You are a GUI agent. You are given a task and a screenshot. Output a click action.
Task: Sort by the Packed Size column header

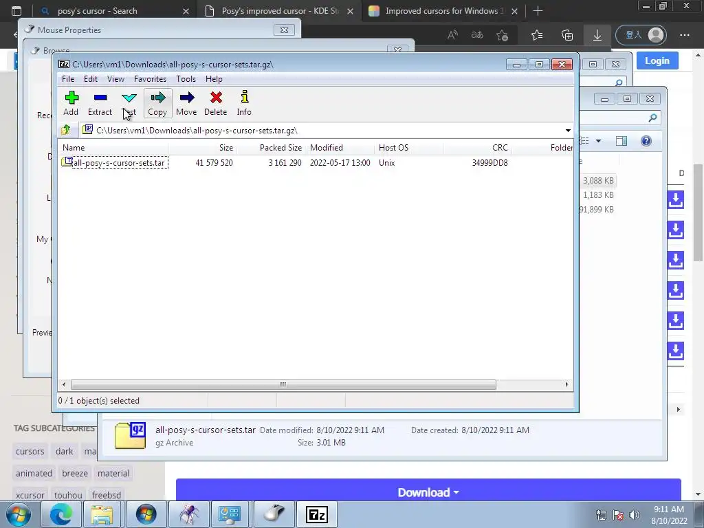point(272,148)
